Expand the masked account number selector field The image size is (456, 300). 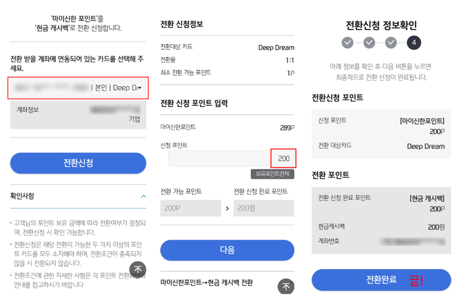pos(78,87)
